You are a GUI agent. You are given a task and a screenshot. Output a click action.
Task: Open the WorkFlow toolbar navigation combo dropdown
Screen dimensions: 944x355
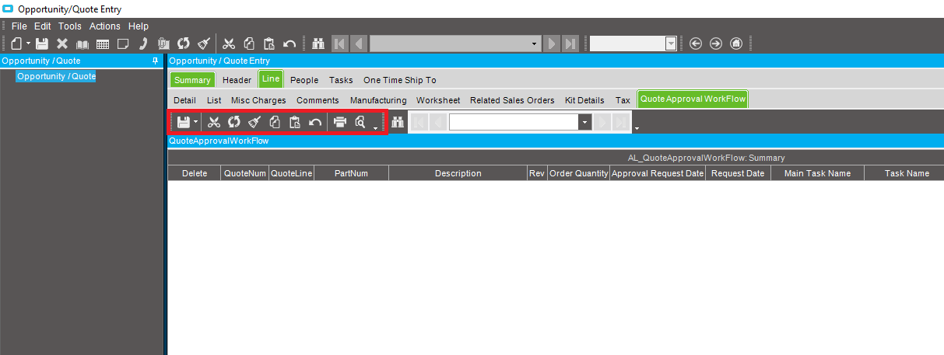(x=584, y=122)
